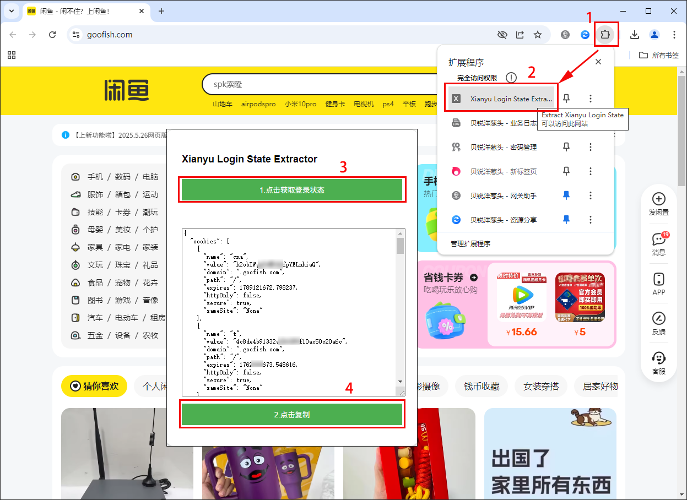687x500 pixels.
Task: Open more options for 密码管理 extension
Action: [591, 147]
